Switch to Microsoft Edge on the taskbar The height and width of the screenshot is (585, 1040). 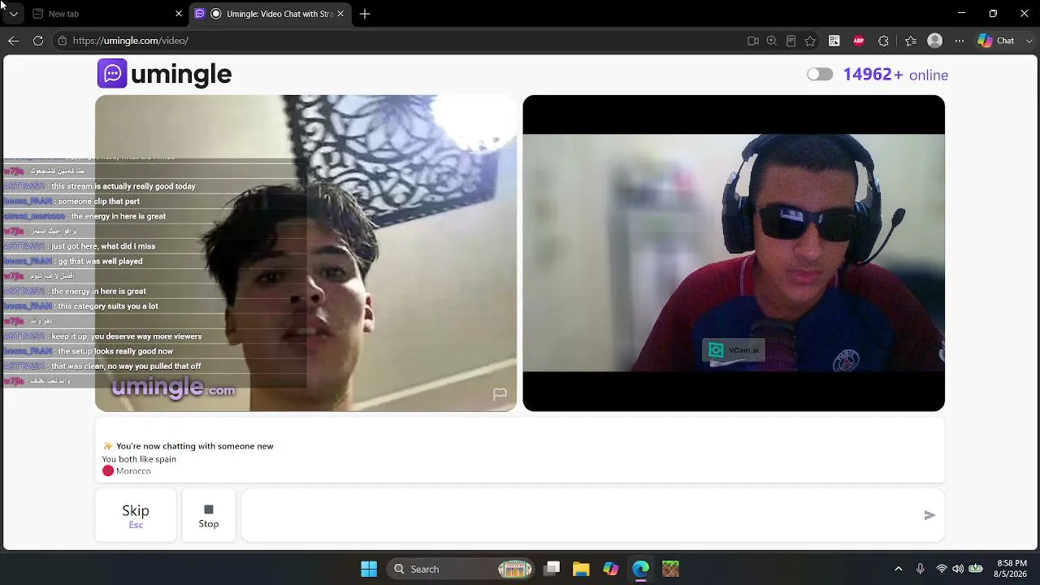[x=641, y=569]
